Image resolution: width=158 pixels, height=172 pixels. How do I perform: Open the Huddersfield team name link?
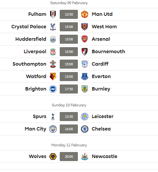coord(31,39)
